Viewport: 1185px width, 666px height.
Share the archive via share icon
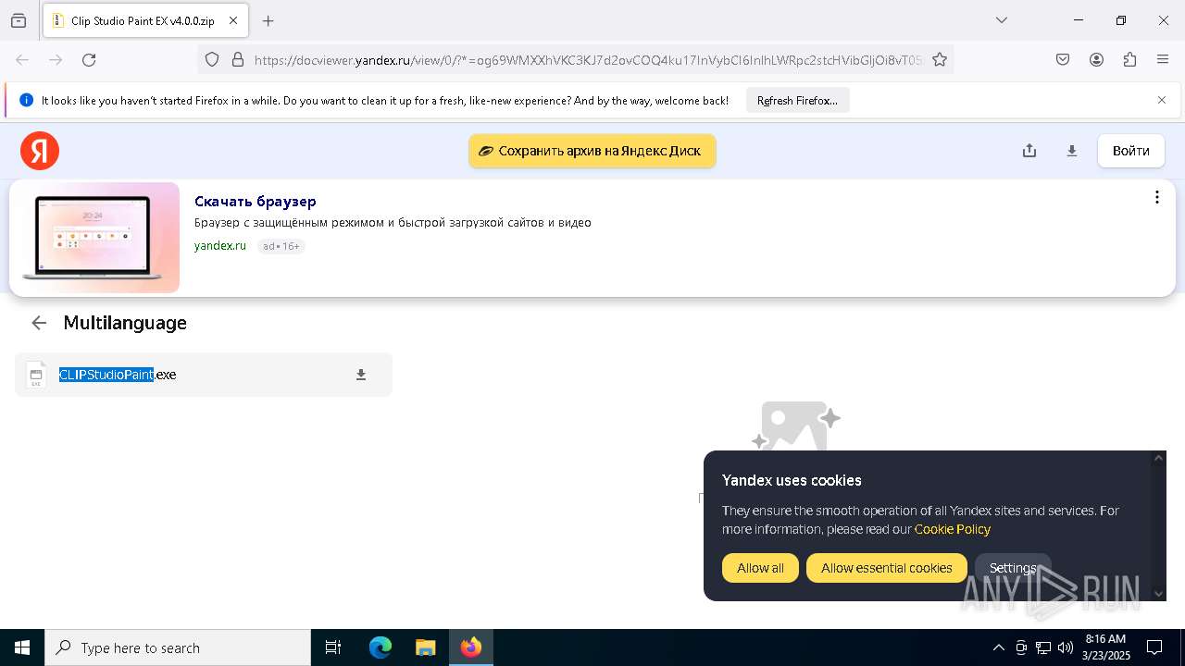pos(1029,151)
